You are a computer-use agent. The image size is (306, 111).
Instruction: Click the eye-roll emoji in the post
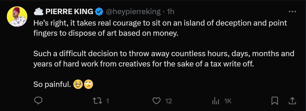pyautogui.click(x=88, y=84)
